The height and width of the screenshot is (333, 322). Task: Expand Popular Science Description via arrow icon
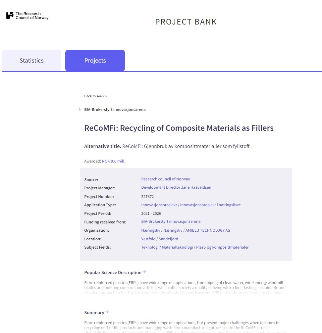(144, 272)
